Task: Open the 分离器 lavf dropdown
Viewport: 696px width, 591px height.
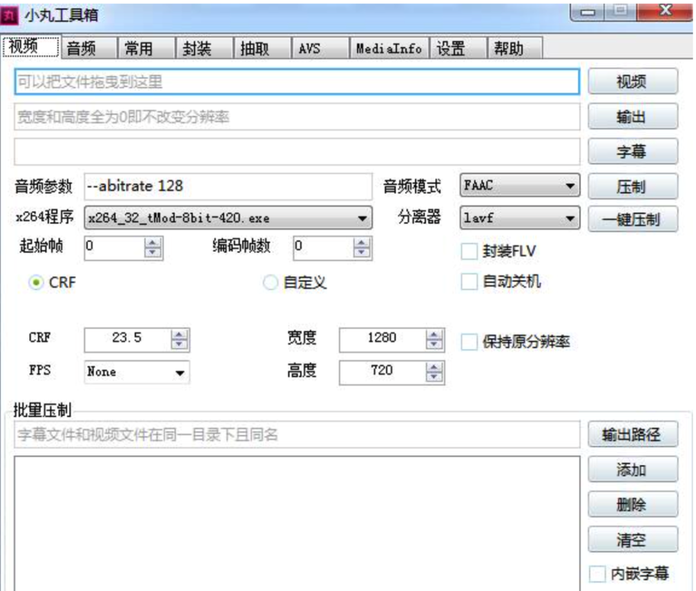Action: (x=520, y=218)
